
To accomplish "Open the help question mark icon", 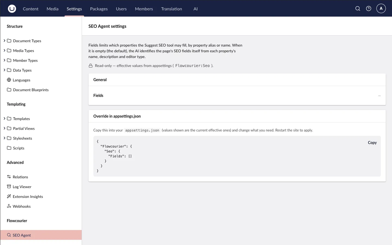I will [x=369, y=9].
